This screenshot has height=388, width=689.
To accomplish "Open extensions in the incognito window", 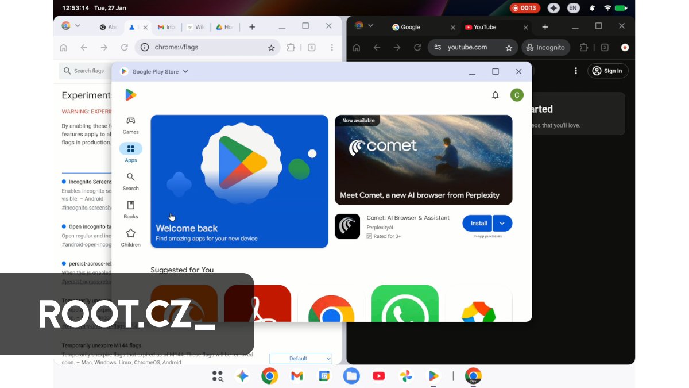I will (x=584, y=48).
